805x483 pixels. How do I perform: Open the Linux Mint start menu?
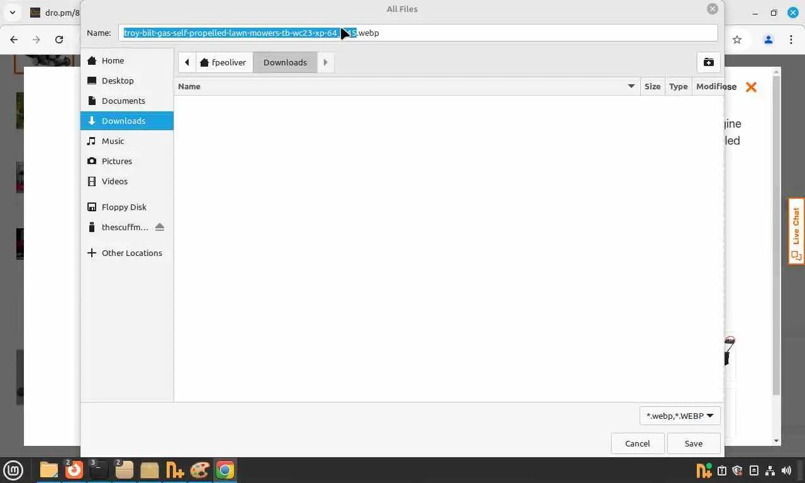click(13, 470)
